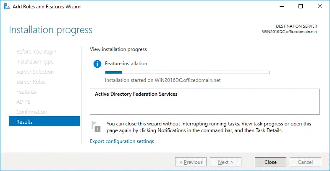
Task: Maximize the wizard window
Action: pos(301,7)
